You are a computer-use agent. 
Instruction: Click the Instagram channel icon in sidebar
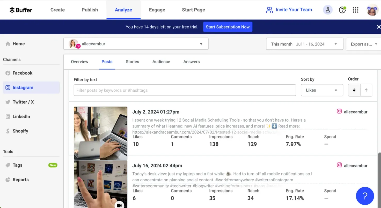8,87
